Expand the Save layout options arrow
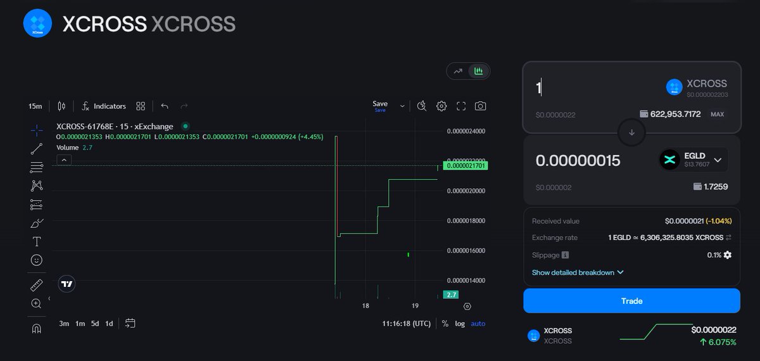This screenshot has width=760, height=361. [x=402, y=106]
